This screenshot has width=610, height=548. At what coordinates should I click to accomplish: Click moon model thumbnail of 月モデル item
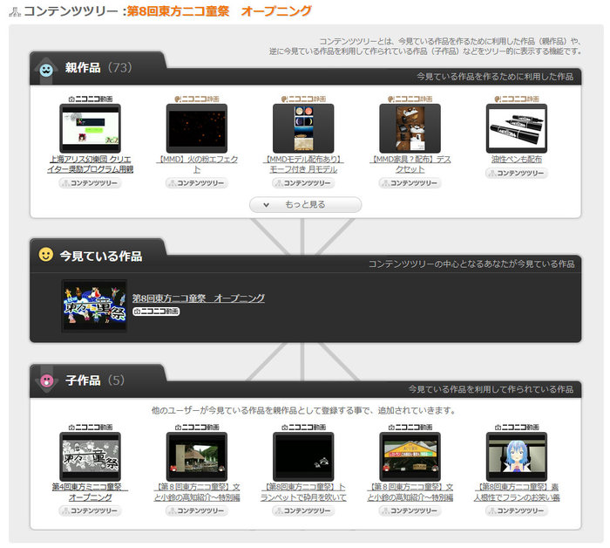[303, 128]
